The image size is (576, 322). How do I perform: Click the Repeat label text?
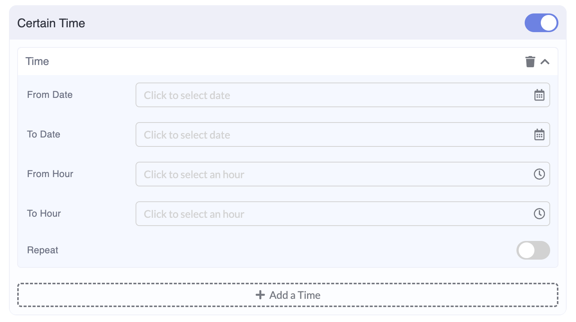tap(43, 250)
